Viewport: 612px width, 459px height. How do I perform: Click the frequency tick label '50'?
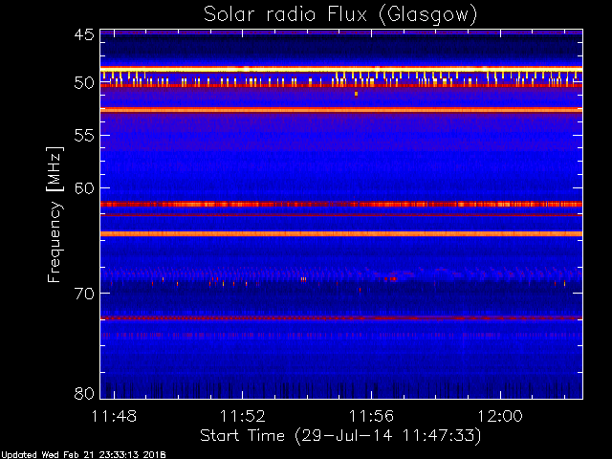click(x=84, y=83)
